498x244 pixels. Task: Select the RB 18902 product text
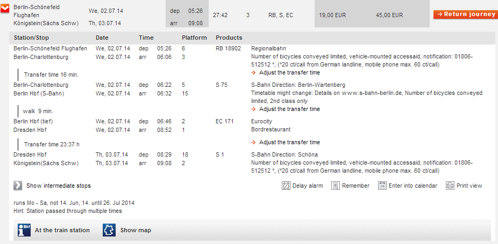pyautogui.click(x=229, y=48)
